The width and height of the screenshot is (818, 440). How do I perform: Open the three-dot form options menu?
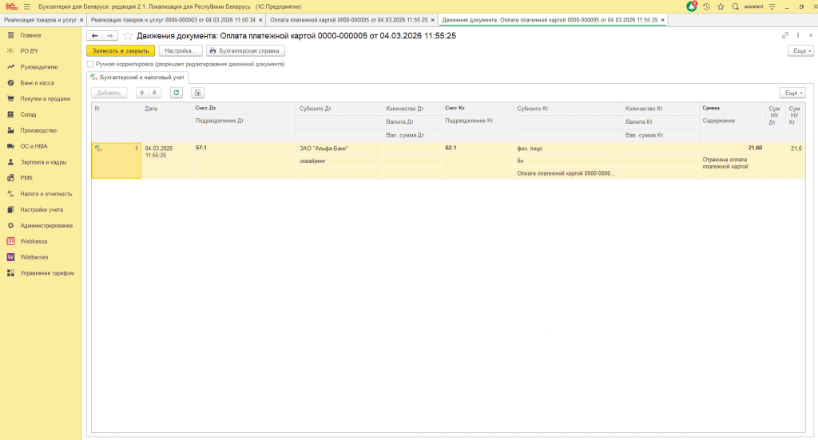(798, 36)
